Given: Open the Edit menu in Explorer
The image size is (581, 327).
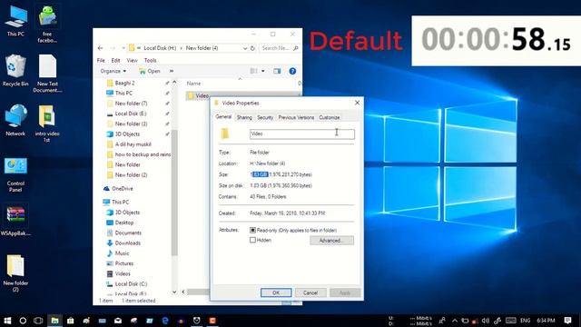Looking at the screenshot, I should [115, 60].
